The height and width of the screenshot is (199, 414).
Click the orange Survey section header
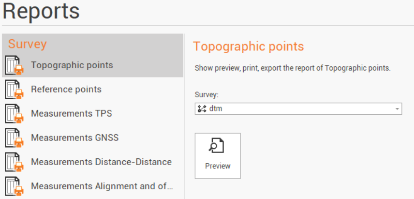pos(28,44)
